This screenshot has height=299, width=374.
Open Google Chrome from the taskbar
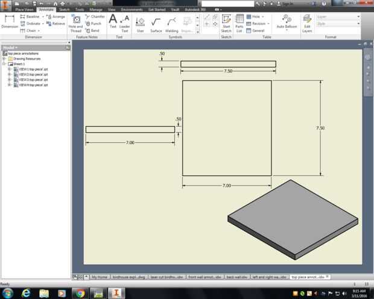tap(80, 294)
